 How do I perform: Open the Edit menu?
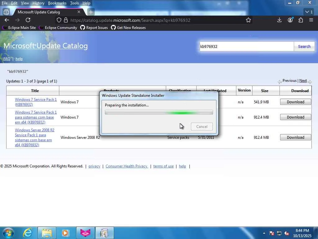[14, 3]
